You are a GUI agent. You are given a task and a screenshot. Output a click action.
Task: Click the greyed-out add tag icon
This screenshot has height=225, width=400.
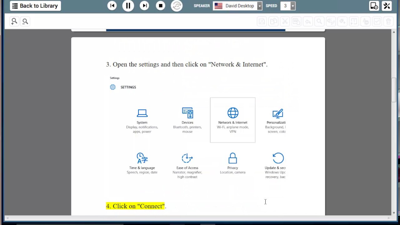coord(342,21)
